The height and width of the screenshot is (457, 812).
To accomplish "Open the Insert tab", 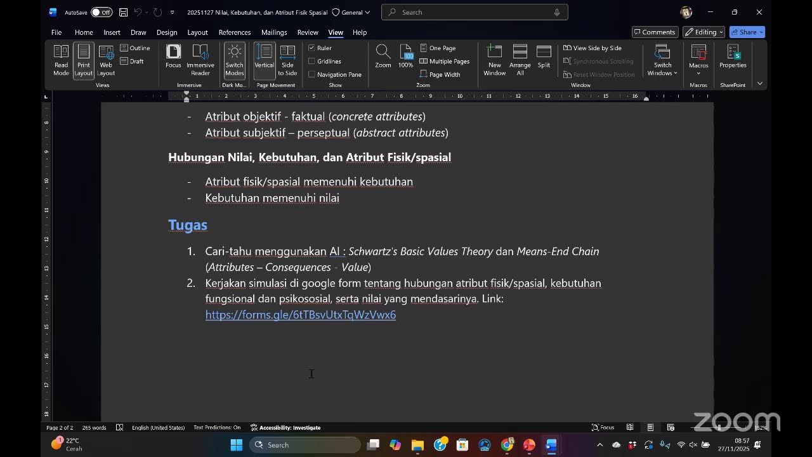I will [x=112, y=32].
